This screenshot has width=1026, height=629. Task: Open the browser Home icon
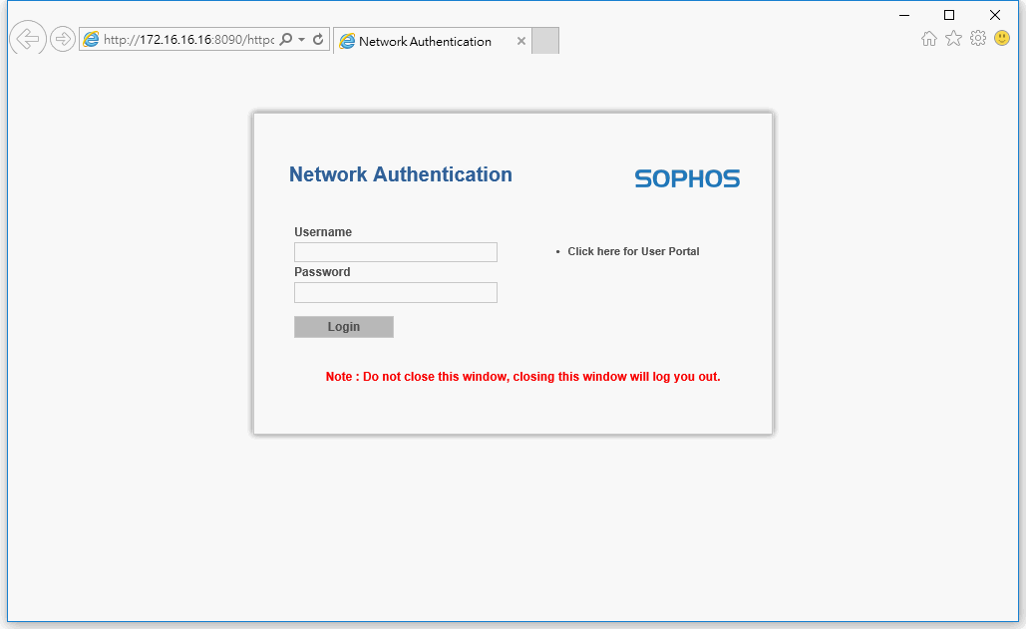click(x=928, y=39)
